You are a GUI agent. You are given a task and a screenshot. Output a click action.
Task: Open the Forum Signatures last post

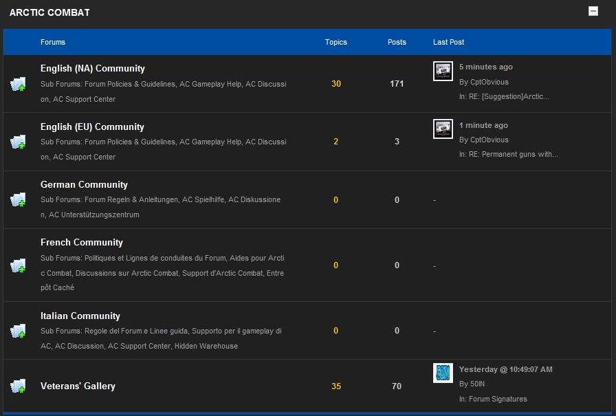(498, 399)
